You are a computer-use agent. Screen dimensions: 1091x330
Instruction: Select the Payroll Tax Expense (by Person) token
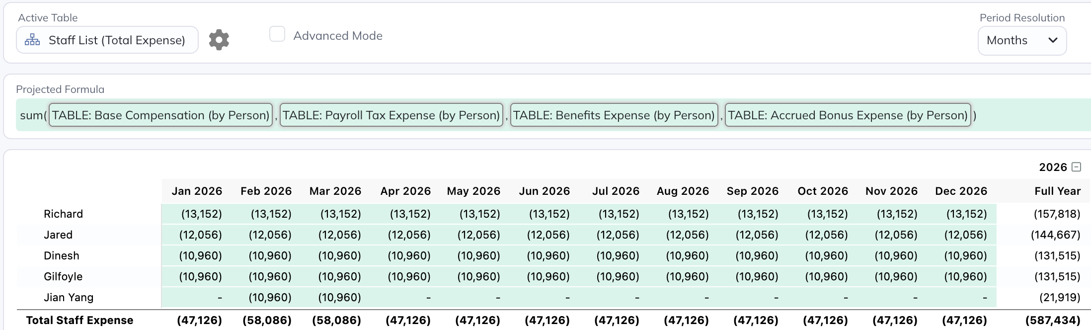(391, 115)
